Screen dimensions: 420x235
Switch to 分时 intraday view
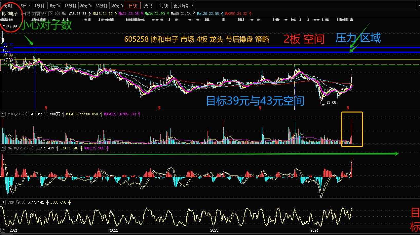(8, 6)
